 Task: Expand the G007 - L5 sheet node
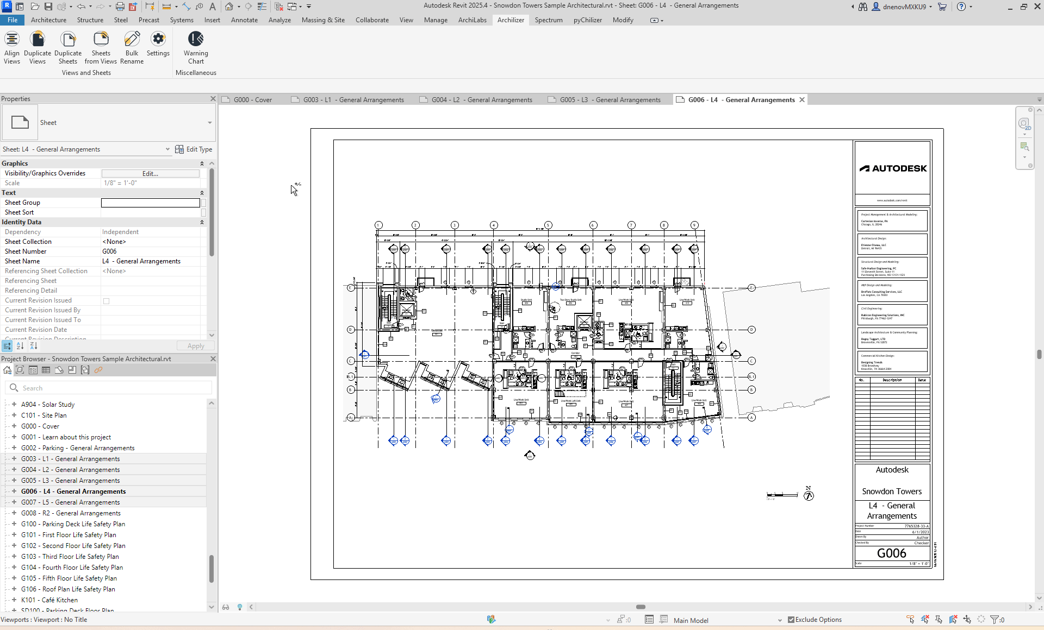[14, 502]
